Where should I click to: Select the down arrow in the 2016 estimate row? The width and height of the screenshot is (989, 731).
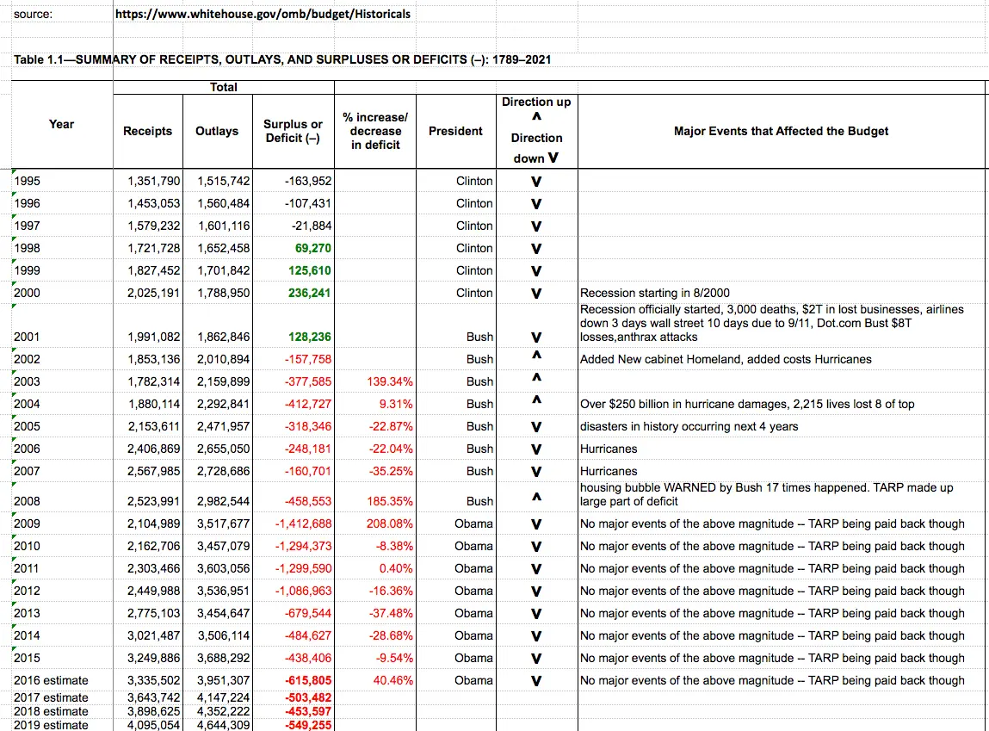point(535,681)
